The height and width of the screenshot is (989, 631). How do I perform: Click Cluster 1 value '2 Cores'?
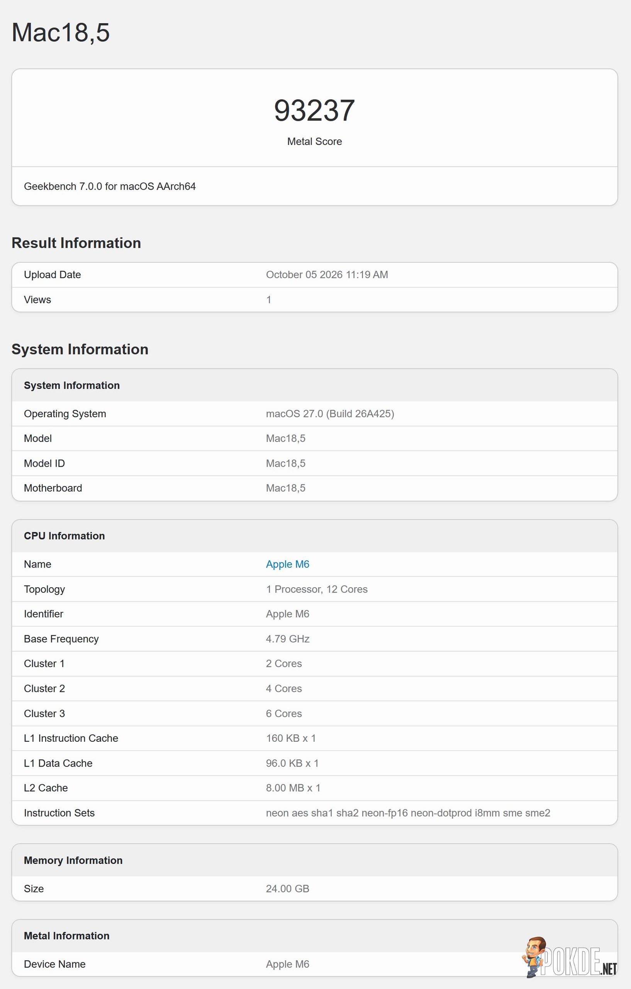coord(284,663)
